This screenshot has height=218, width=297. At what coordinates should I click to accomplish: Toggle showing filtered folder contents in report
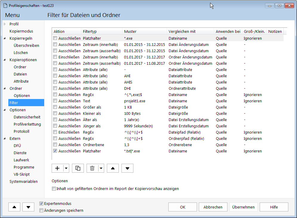pos(54,188)
